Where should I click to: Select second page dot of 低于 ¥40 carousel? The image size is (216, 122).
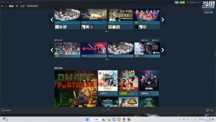(109, 59)
